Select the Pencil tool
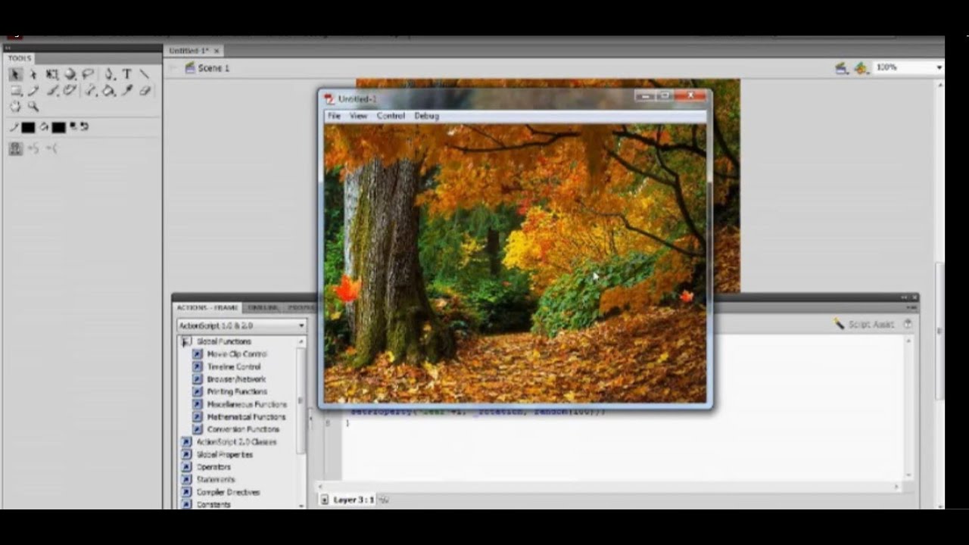Image resolution: width=969 pixels, height=545 pixels. (33, 91)
